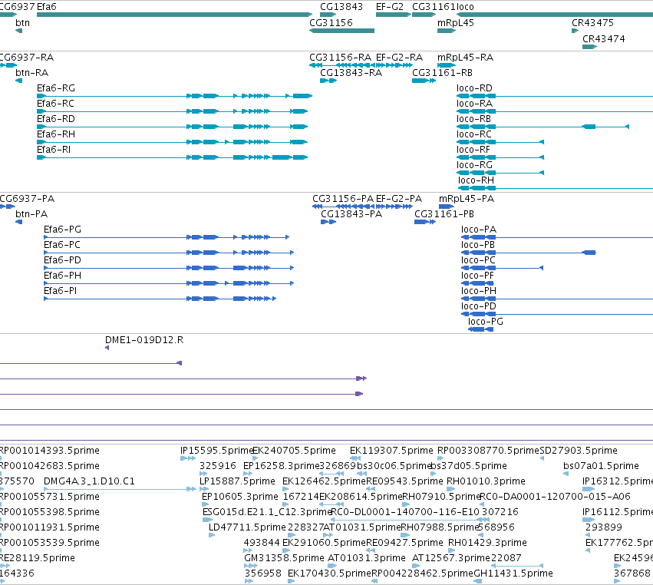Select transcript Efa6-RC
This screenshot has height=585, width=653.
[173, 111]
